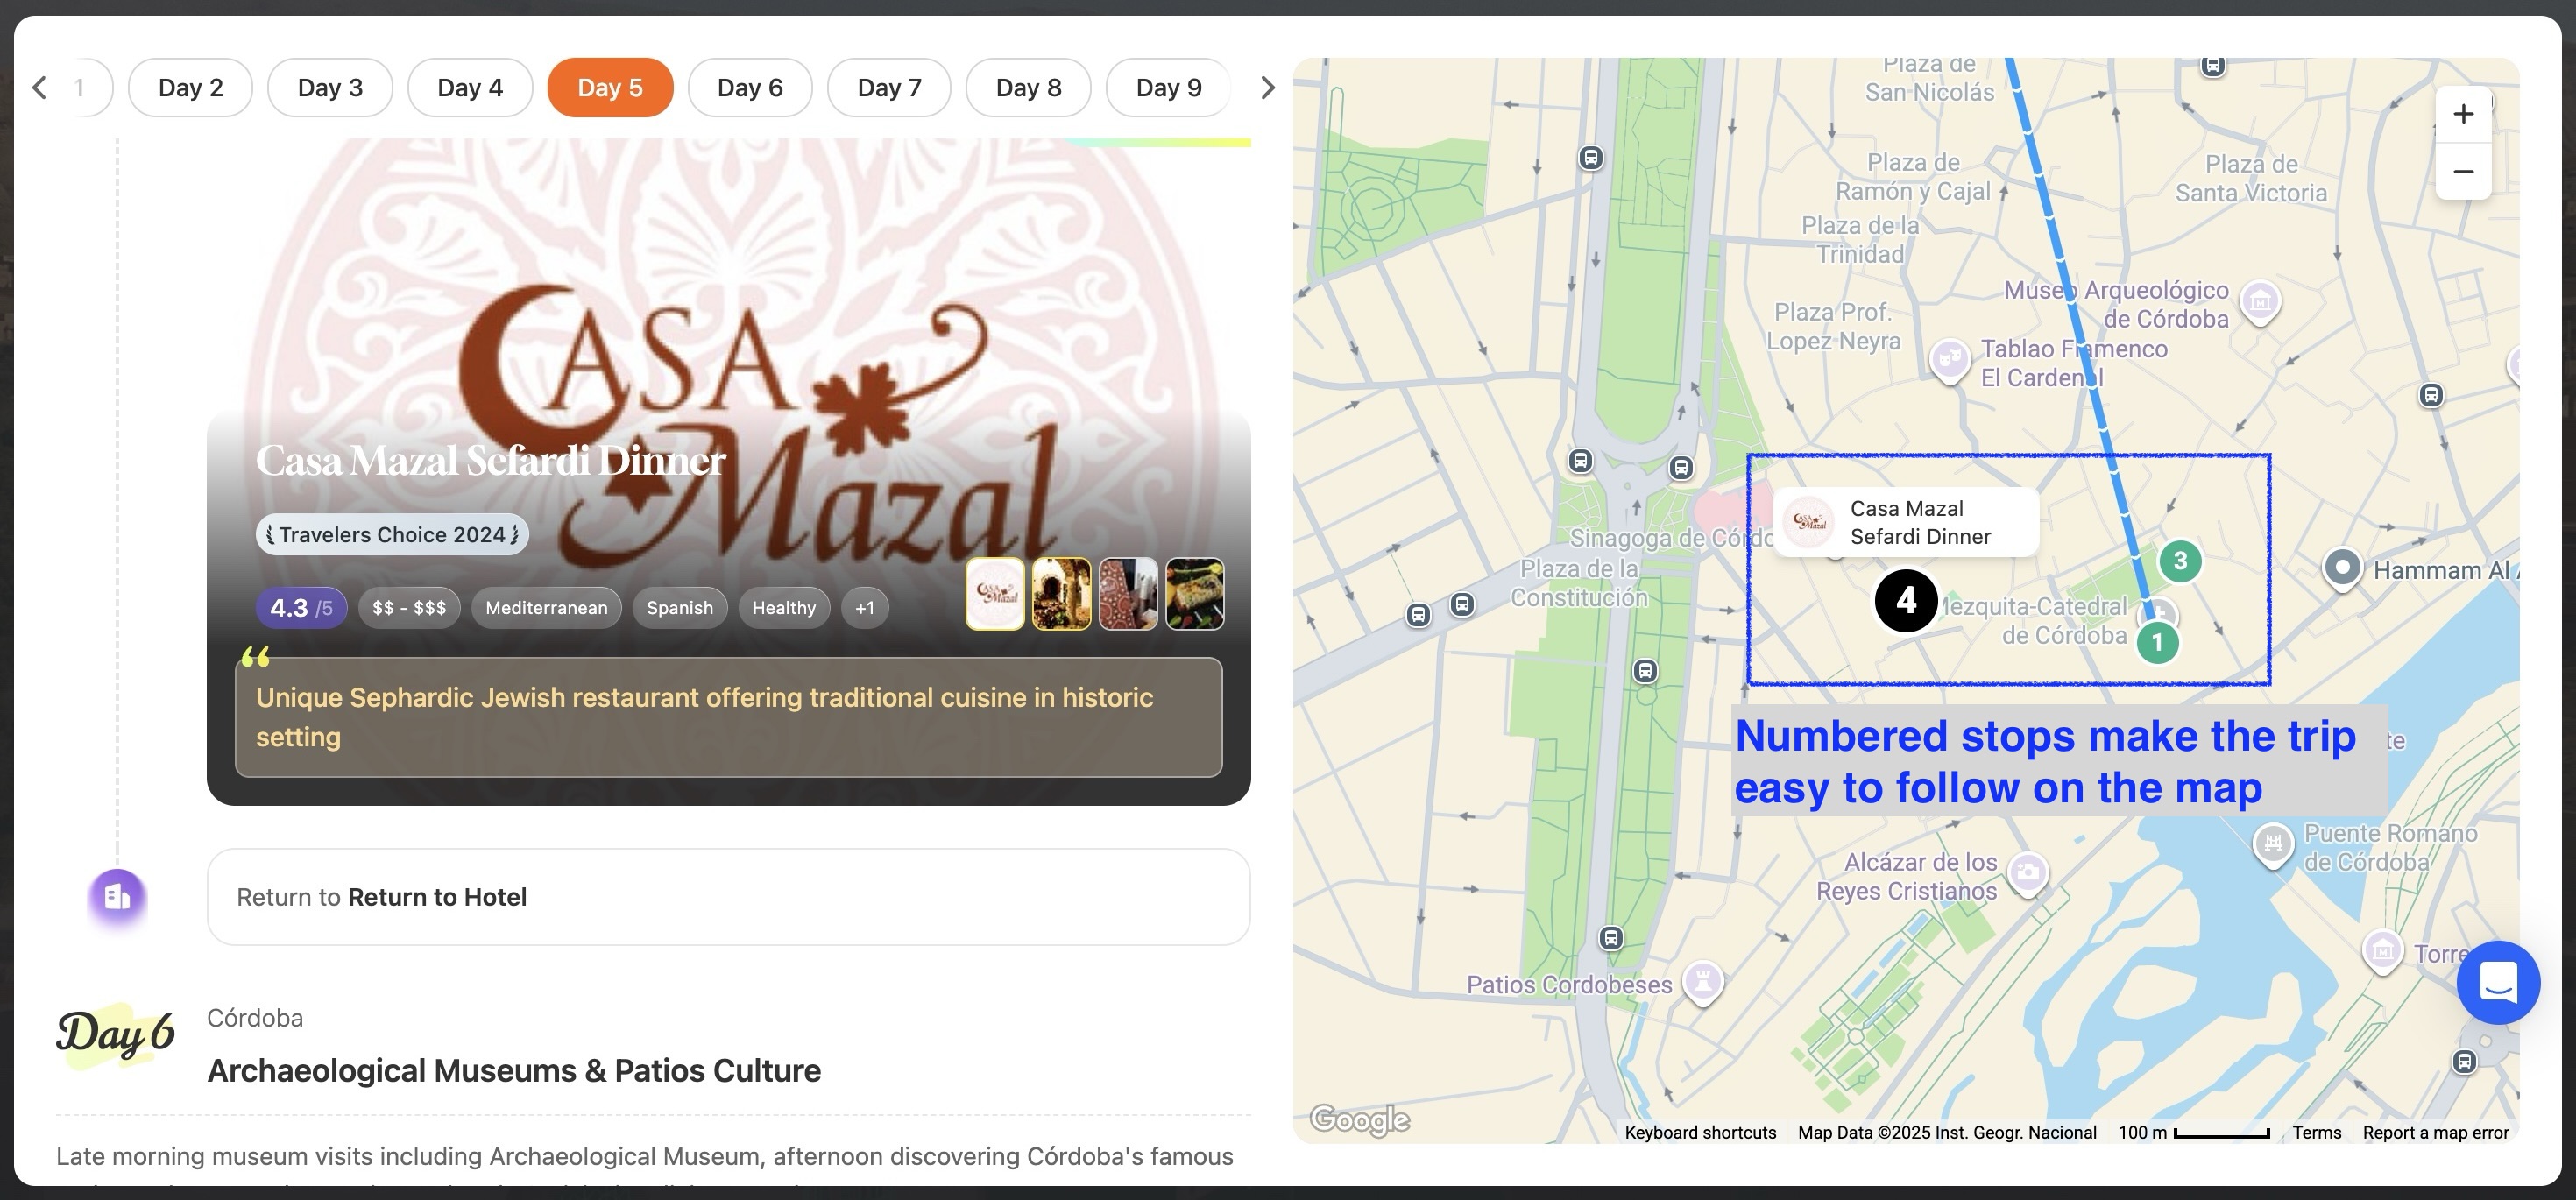Click Patios Cordobeses map pin
The width and height of the screenshot is (2576, 1200).
[1703, 981]
